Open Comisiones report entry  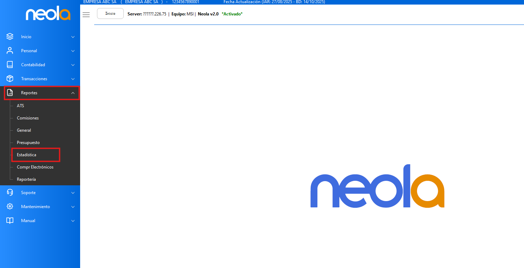point(28,118)
